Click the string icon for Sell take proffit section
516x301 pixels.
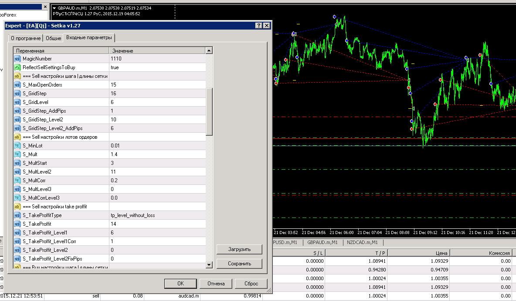point(17,207)
